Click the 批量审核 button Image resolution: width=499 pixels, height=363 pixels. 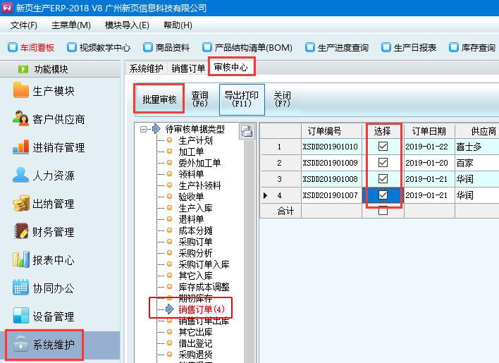pyautogui.click(x=159, y=99)
